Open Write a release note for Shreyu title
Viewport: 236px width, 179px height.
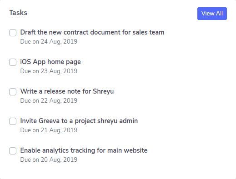tap(67, 91)
